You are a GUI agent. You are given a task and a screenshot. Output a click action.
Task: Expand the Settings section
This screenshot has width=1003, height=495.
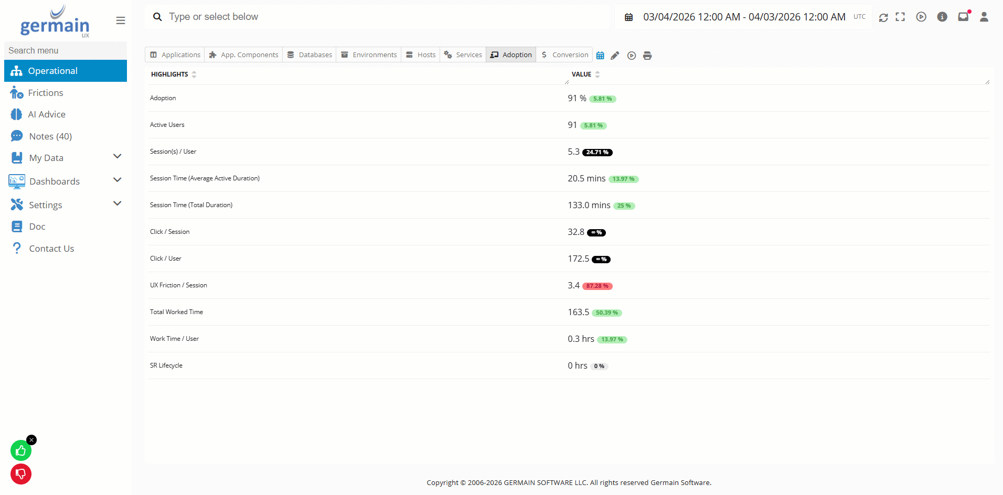(x=118, y=203)
